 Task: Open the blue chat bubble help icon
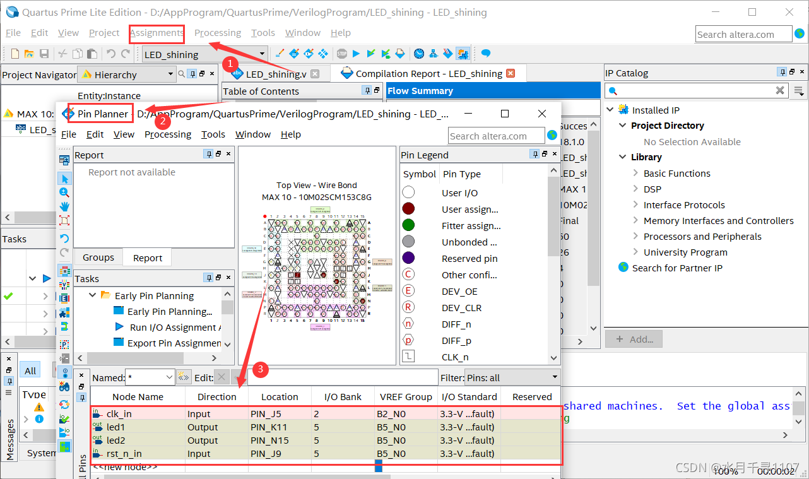tap(486, 54)
